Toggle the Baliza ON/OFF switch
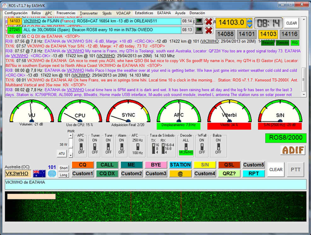 (x=218, y=147)
